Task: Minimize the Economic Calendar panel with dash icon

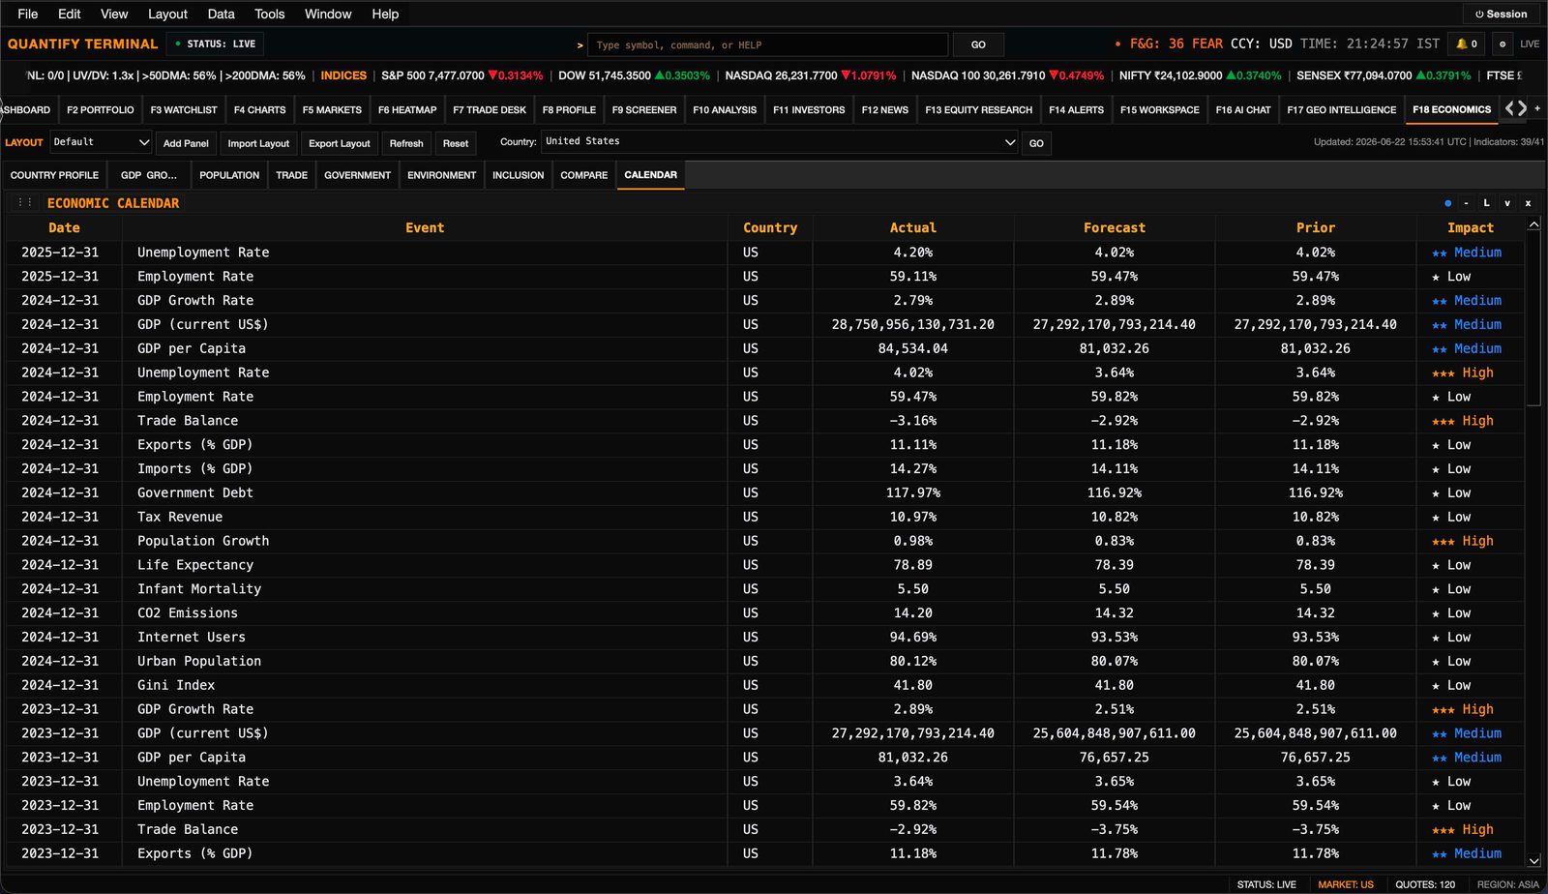Action: (1467, 203)
